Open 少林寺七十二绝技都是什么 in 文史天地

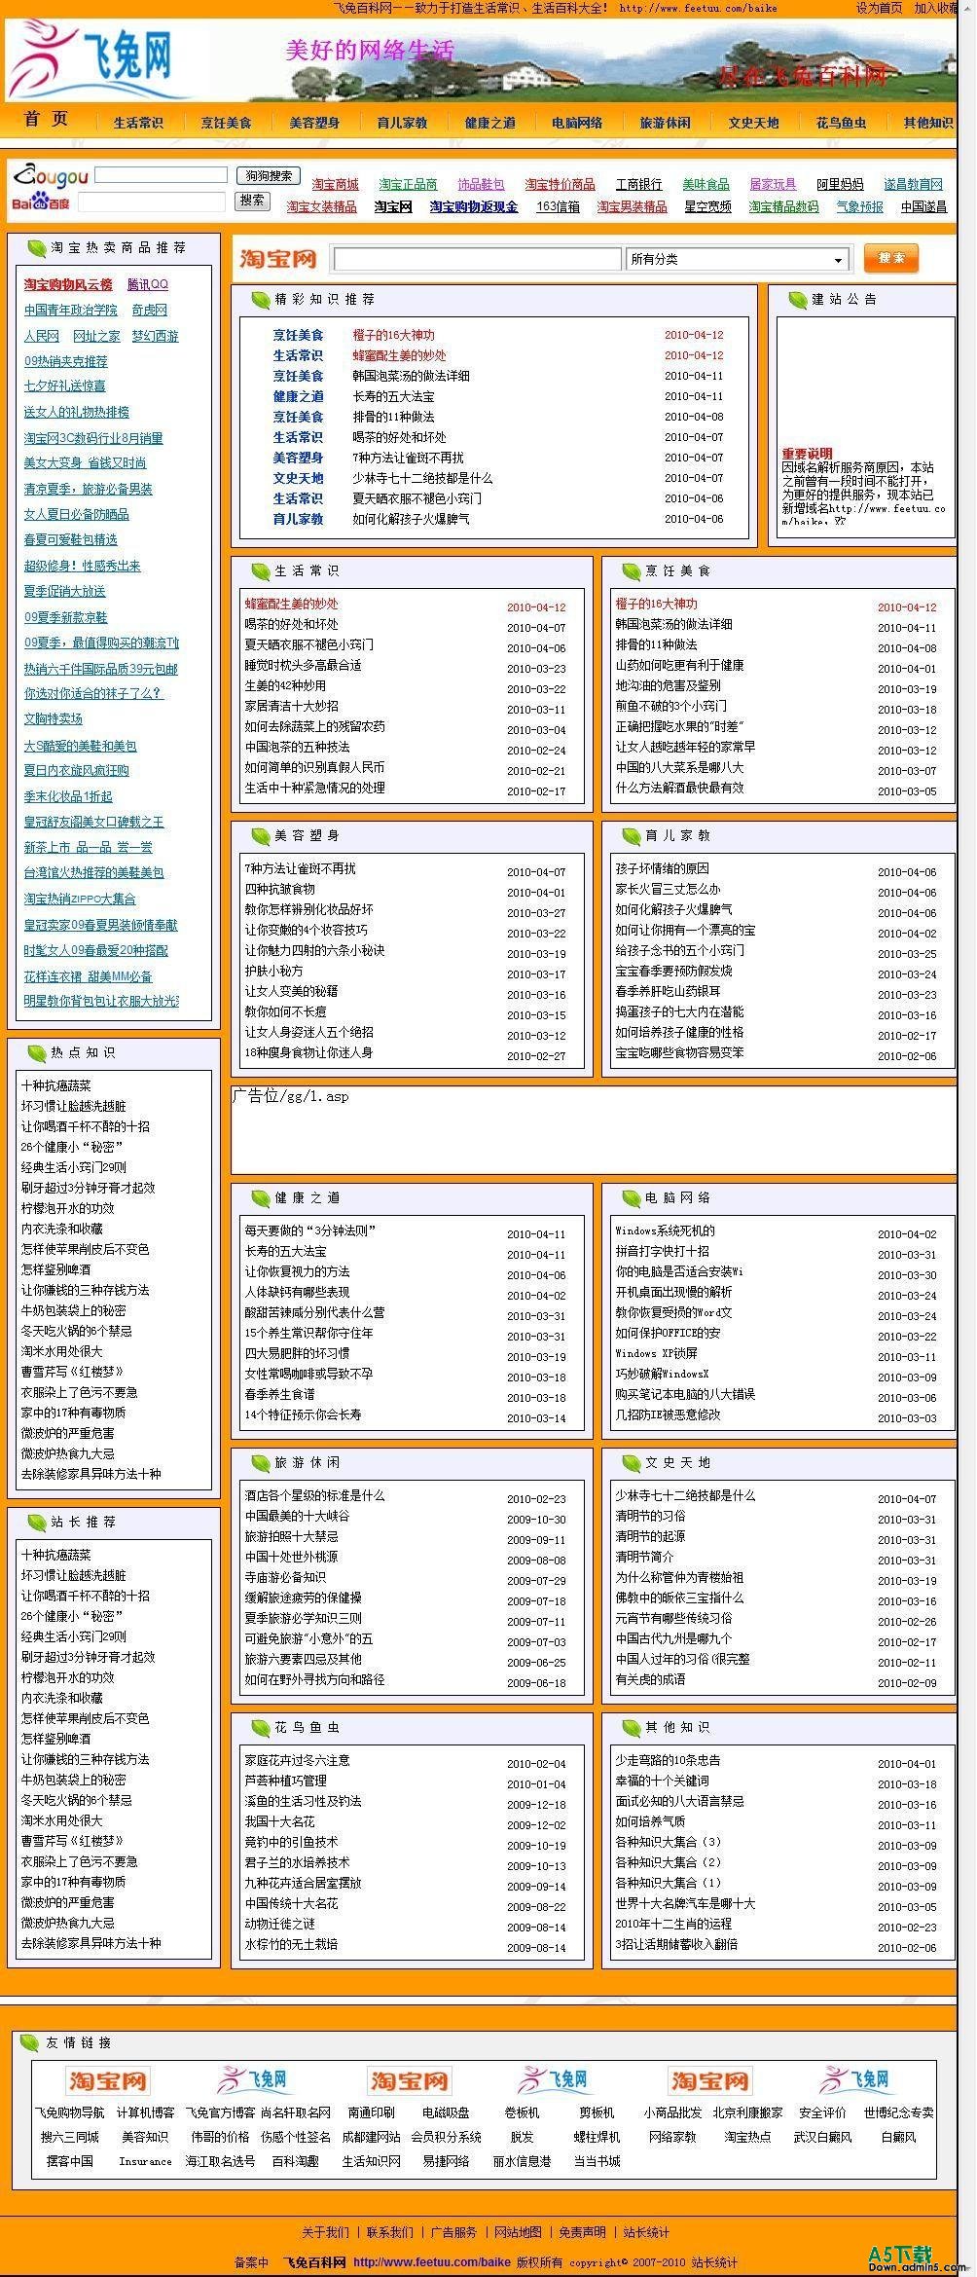tap(685, 1495)
